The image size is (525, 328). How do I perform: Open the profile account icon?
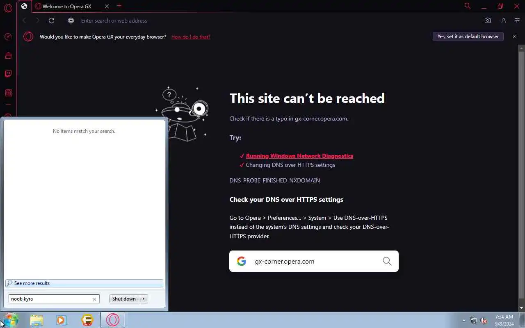click(x=503, y=20)
